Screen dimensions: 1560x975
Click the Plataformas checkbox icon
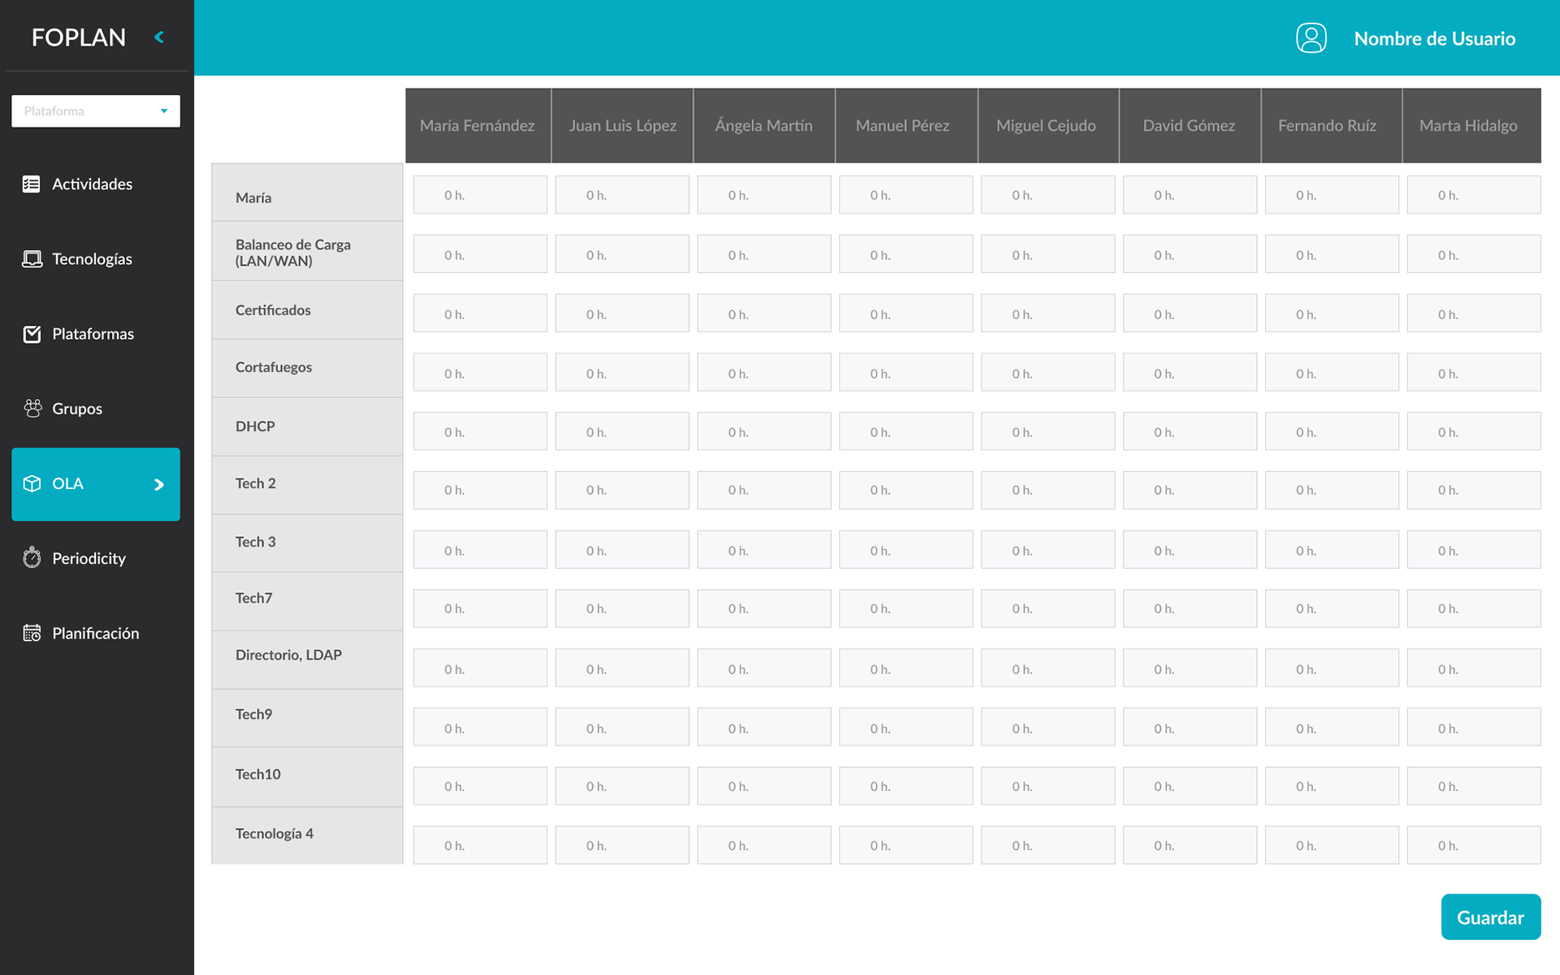point(32,334)
